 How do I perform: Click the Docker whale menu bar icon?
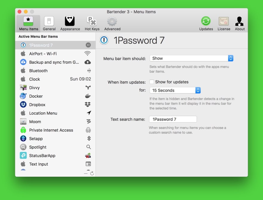pos(88,96)
